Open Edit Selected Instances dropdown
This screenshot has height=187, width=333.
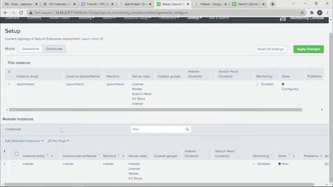[24, 141]
